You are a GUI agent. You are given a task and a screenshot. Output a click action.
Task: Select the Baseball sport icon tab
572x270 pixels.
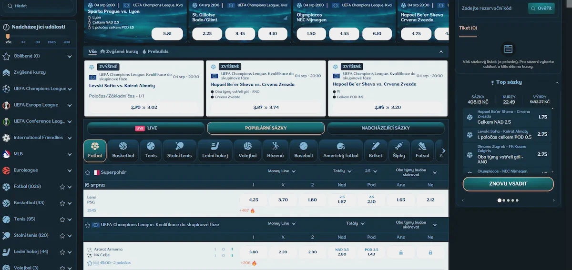pyautogui.click(x=303, y=150)
